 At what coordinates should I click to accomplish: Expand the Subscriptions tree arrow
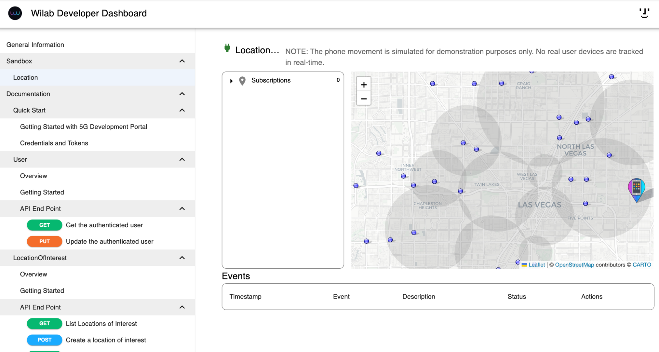coord(231,81)
